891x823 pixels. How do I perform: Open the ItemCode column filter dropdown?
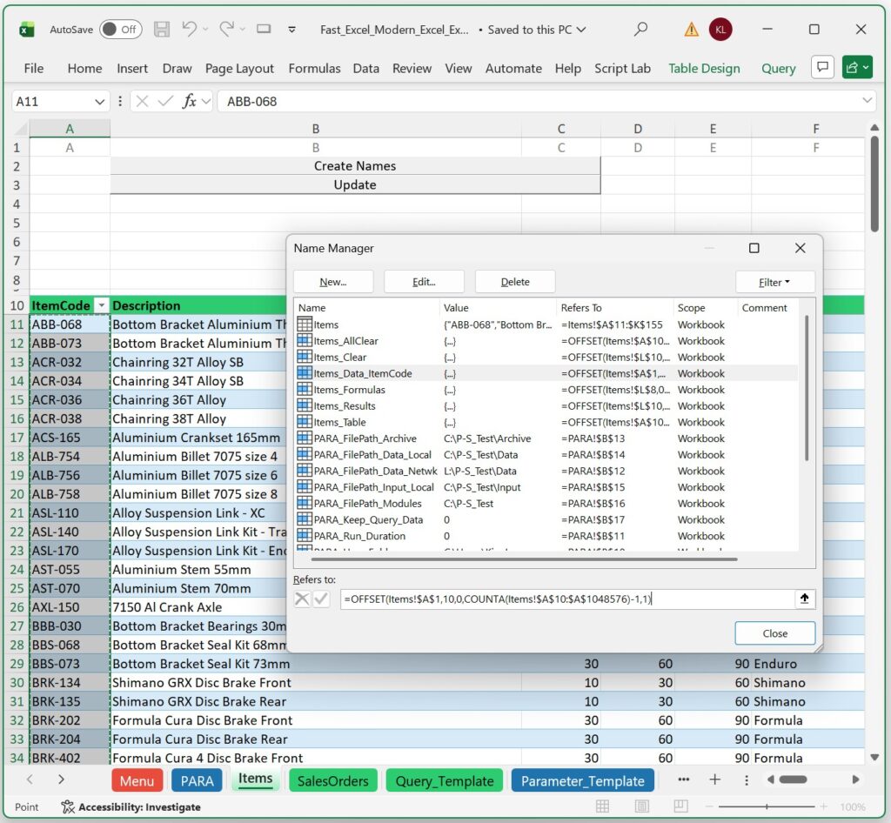(102, 305)
